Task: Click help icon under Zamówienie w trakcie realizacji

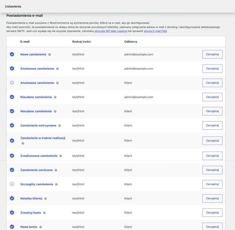Action: 23,143
